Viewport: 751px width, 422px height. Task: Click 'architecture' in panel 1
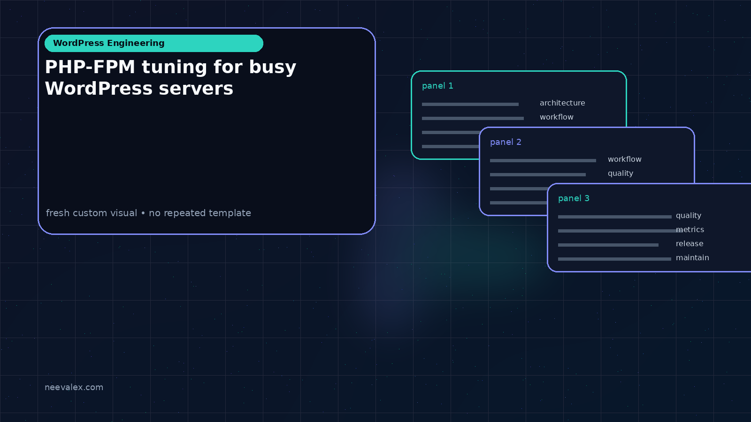pyautogui.click(x=562, y=103)
